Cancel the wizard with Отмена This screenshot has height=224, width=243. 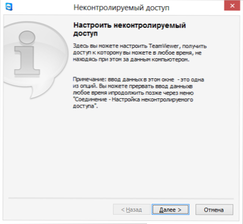(214, 210)
